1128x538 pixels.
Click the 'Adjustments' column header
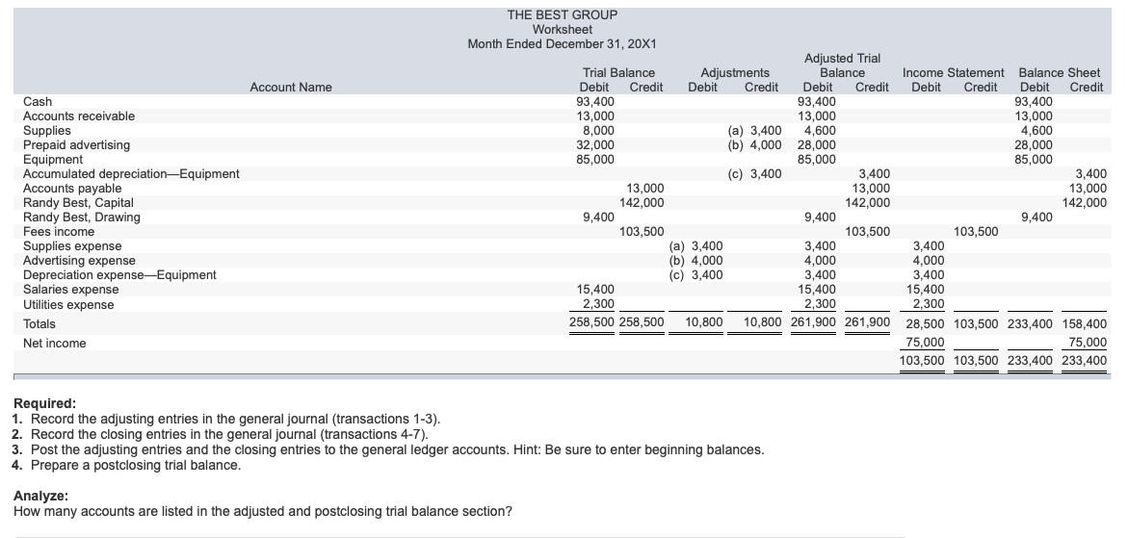tap(734, 72)
